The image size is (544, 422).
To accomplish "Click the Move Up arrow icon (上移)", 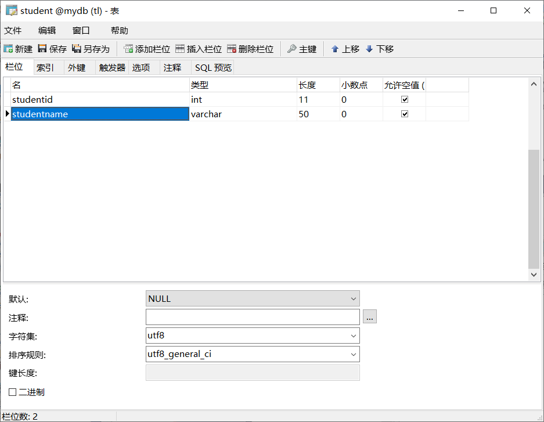I will (x=335, y=49).
